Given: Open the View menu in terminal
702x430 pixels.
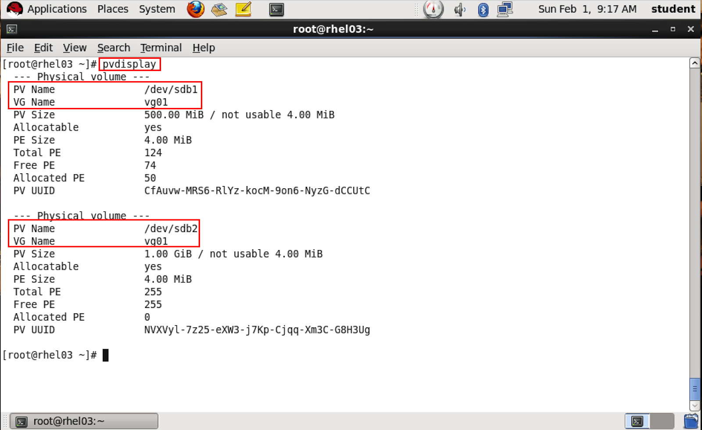Looking at the screenshot, I should (75, 47).
